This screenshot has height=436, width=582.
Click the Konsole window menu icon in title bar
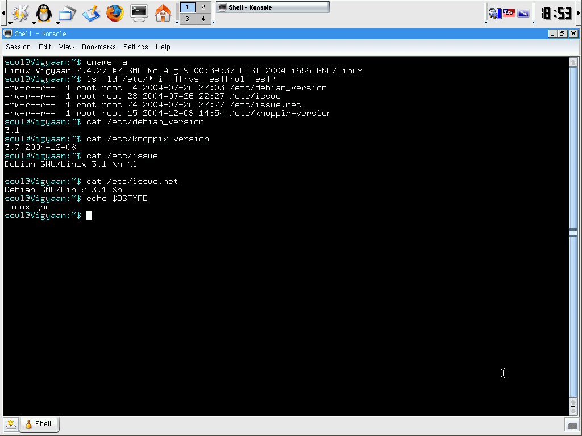pyautogui.click(x=7, y=33)
